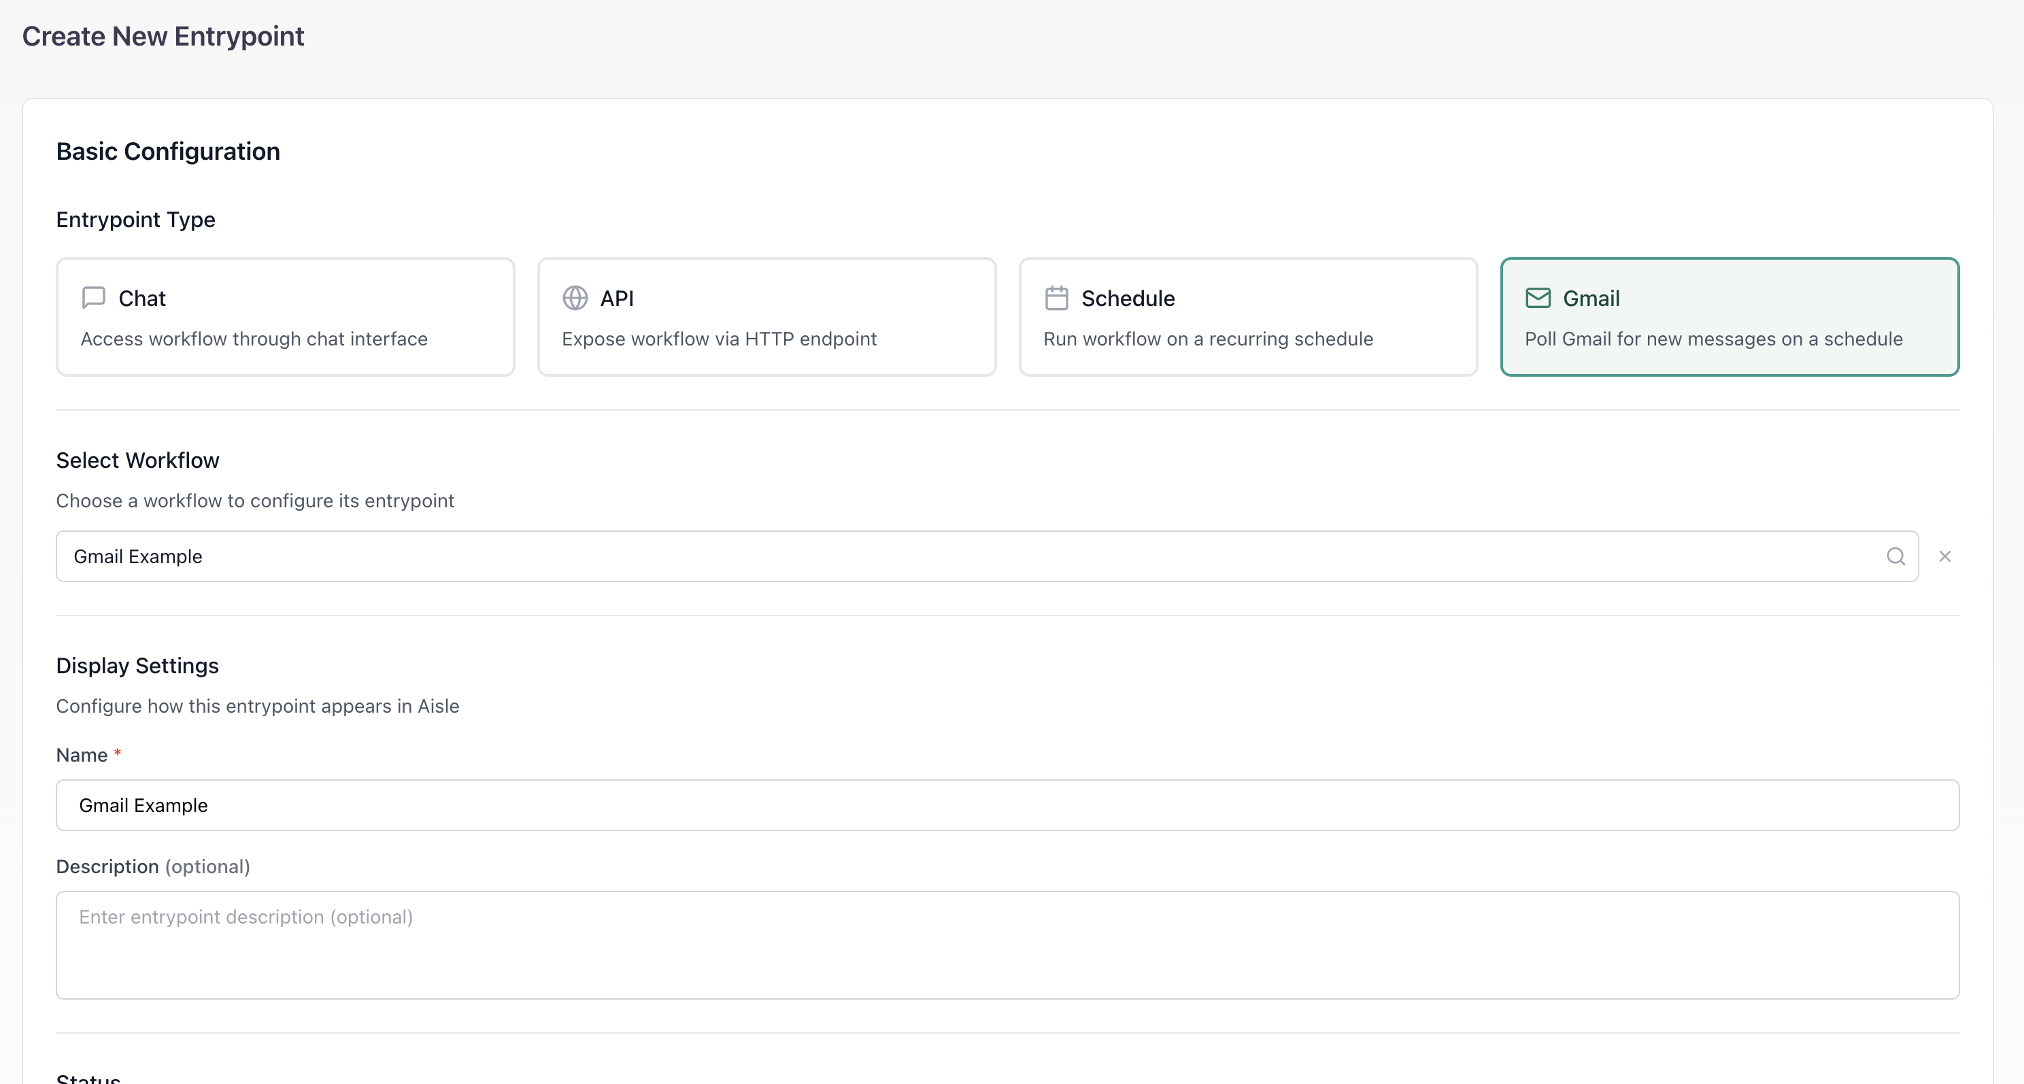
Task: Deselect the highlighted Gmail entrypoint type
Action: pos(1729,316)
